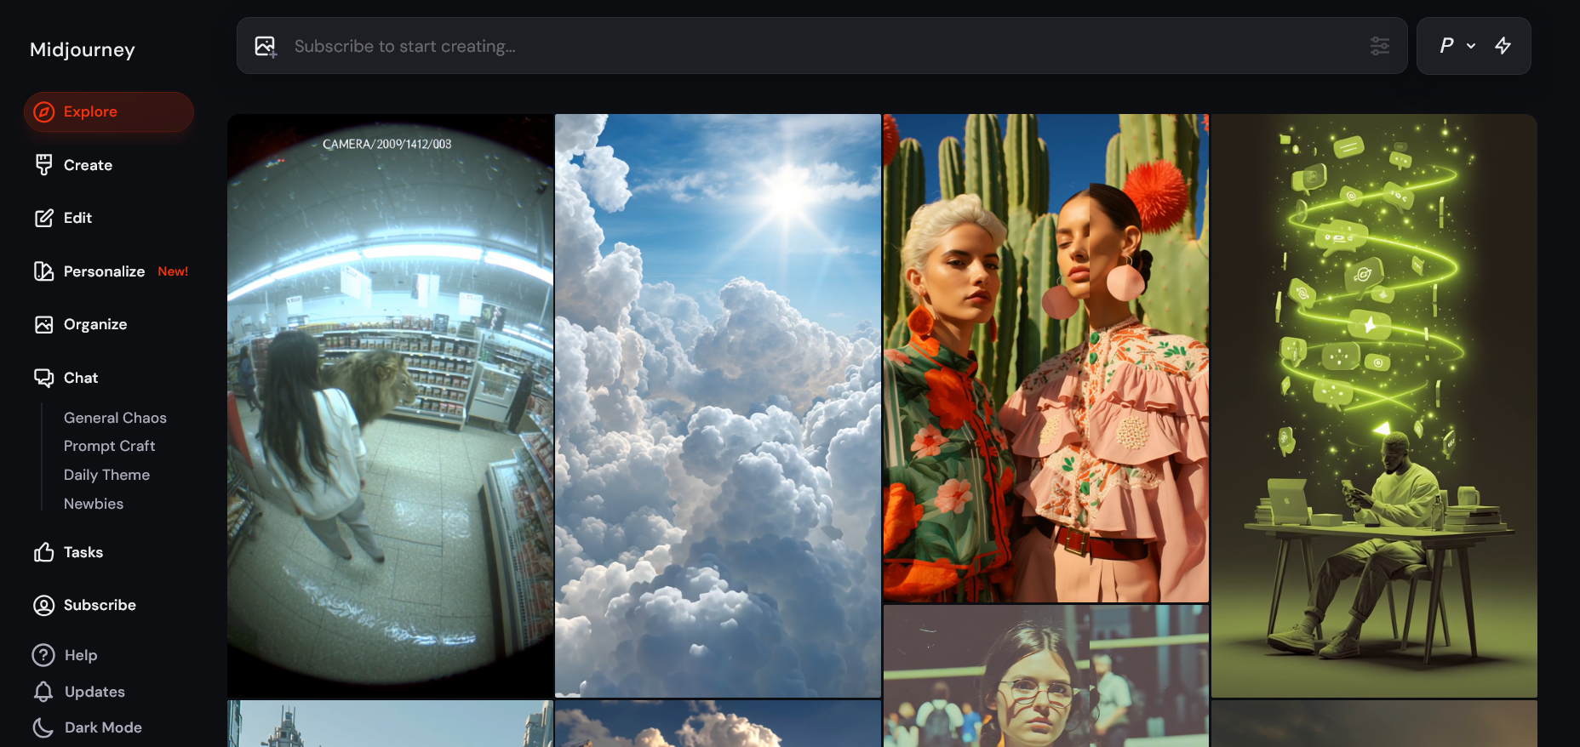Click the Personalize label text

[x=104, y=271]
